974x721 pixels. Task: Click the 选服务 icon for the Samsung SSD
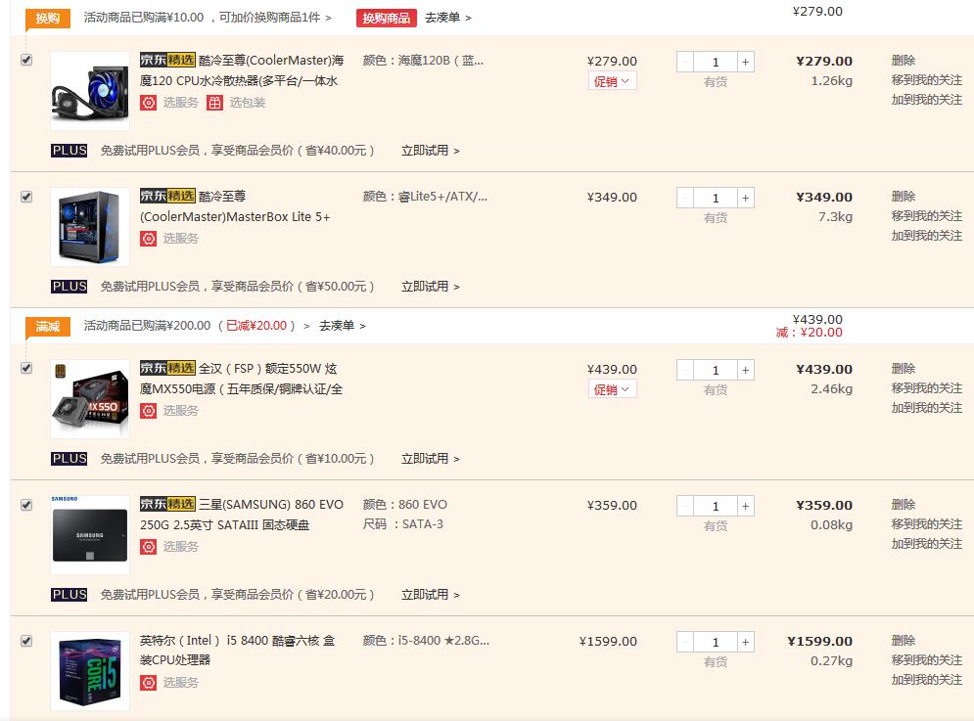(148, 547)
